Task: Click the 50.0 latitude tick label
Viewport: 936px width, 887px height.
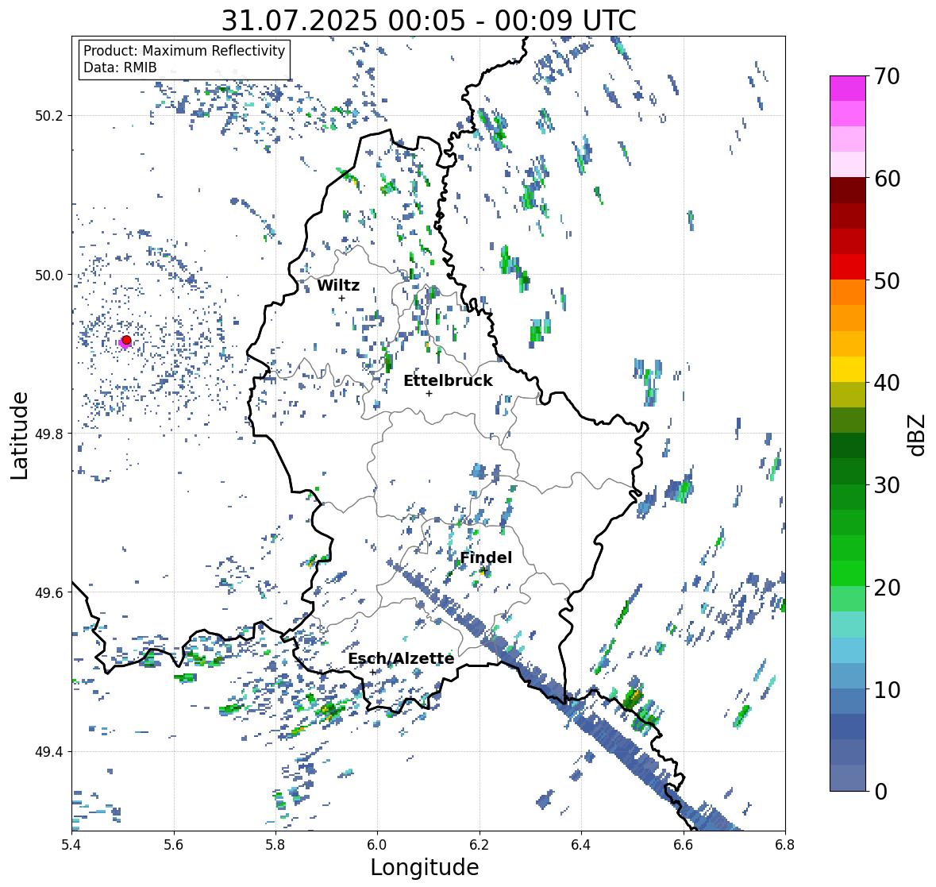Action: (49, 276)
